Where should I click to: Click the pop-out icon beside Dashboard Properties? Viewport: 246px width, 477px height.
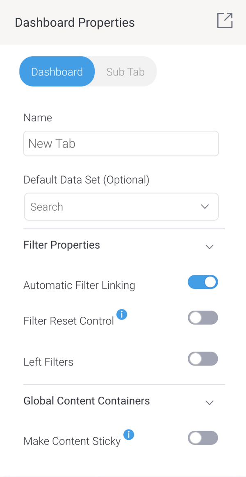click(x=225, y=20)
